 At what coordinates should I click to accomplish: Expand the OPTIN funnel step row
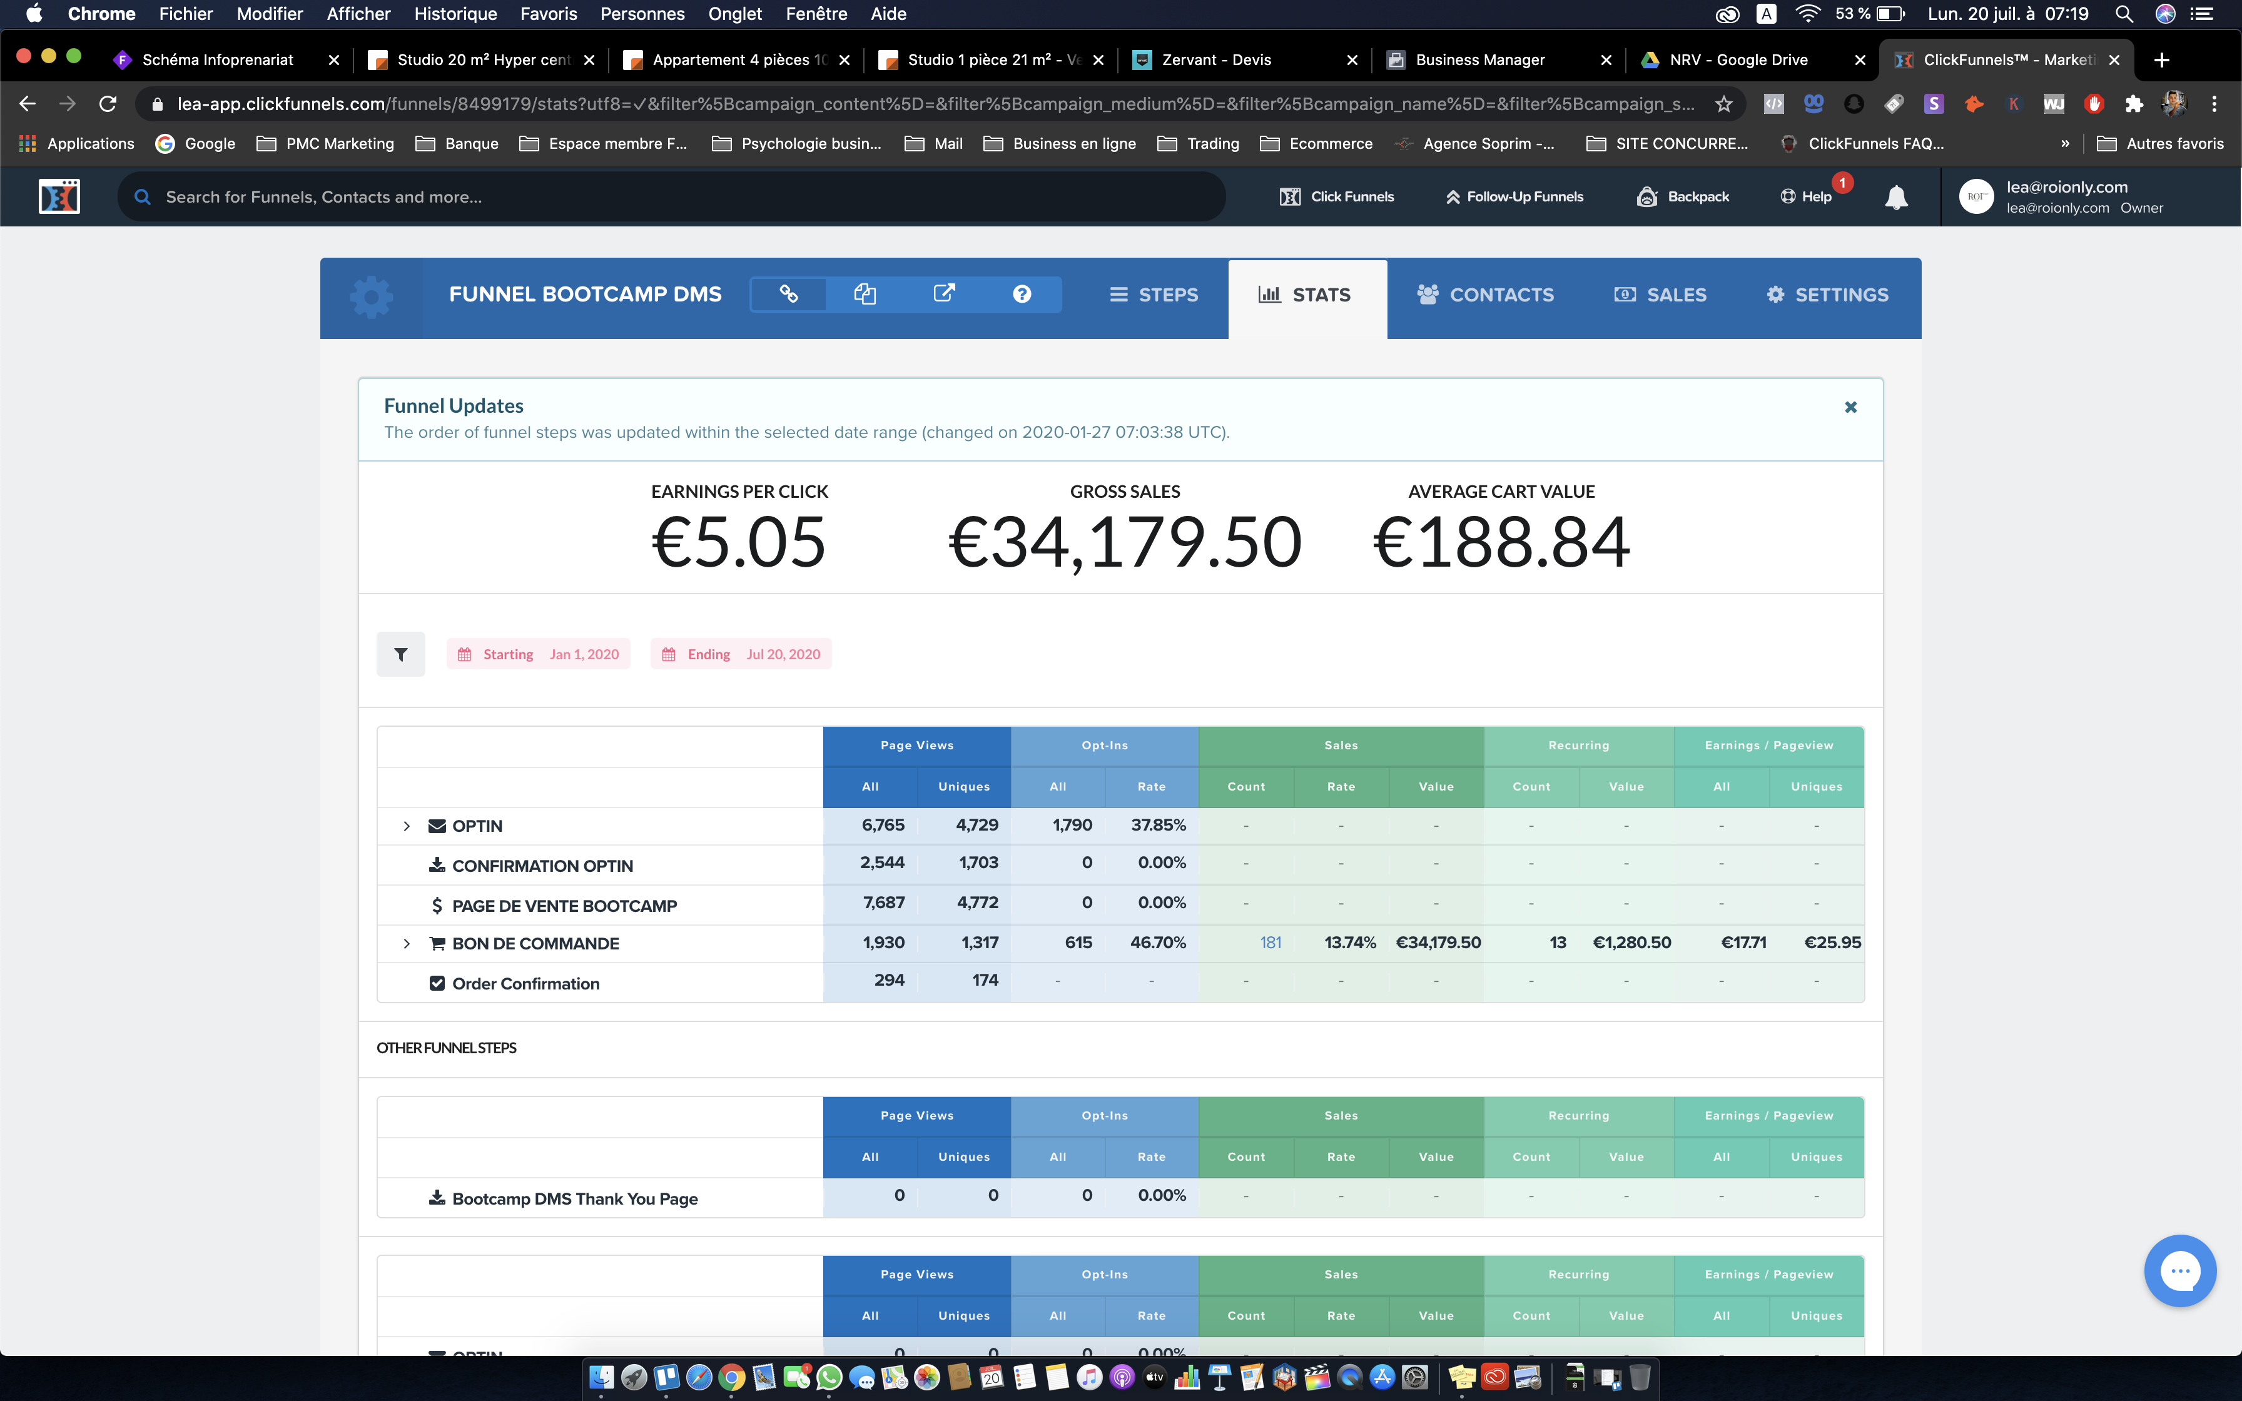pos(407,826)
